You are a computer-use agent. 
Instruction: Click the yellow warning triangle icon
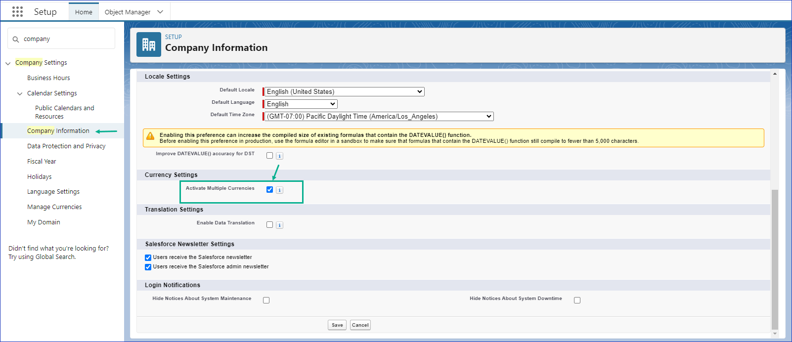coord(150,136)
